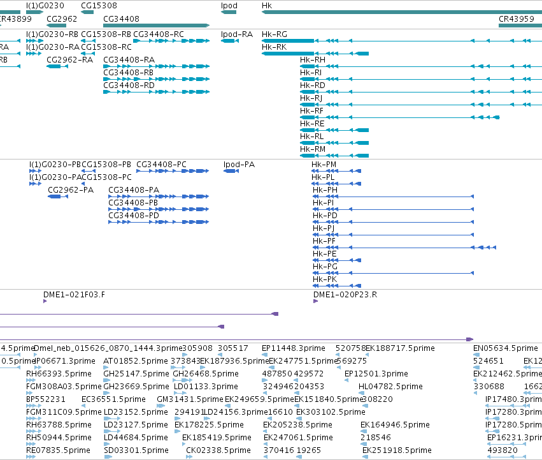Select lpod-RA transcript label
The height and width of the screenshot is (460, 542).
[237, 34]
